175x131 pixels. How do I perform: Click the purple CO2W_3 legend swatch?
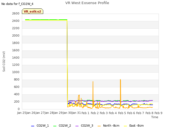[77, 126]
